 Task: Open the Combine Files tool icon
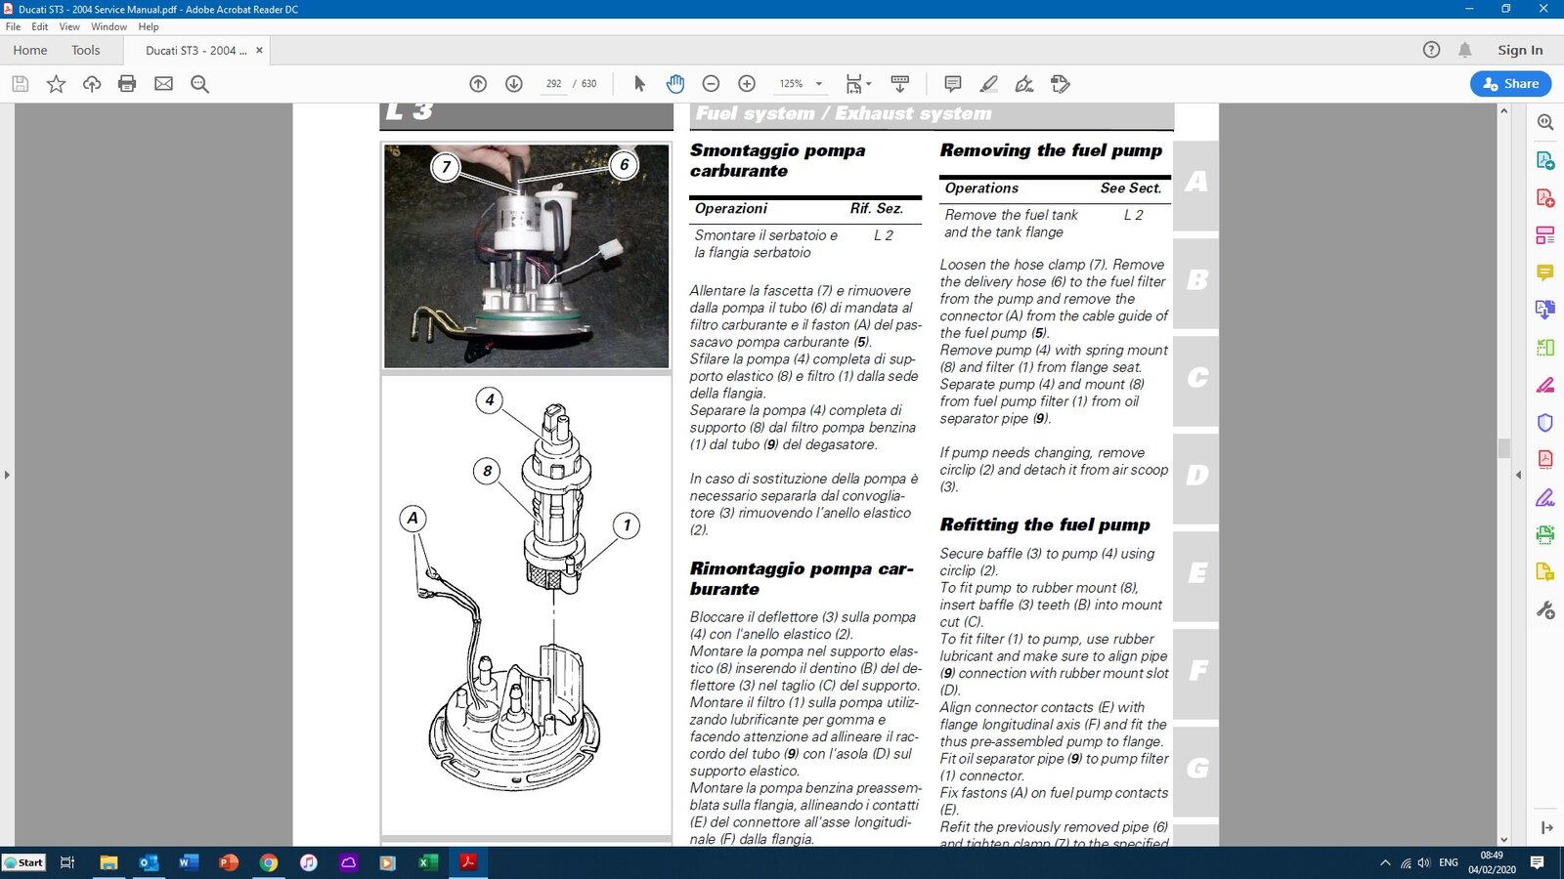coord(1545,310)
